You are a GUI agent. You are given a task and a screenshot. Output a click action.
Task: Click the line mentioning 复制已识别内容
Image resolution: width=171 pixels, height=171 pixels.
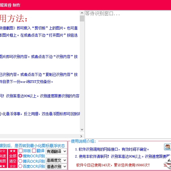39,75
